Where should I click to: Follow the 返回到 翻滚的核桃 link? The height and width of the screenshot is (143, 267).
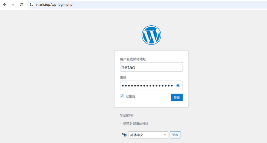pos(134,124)
